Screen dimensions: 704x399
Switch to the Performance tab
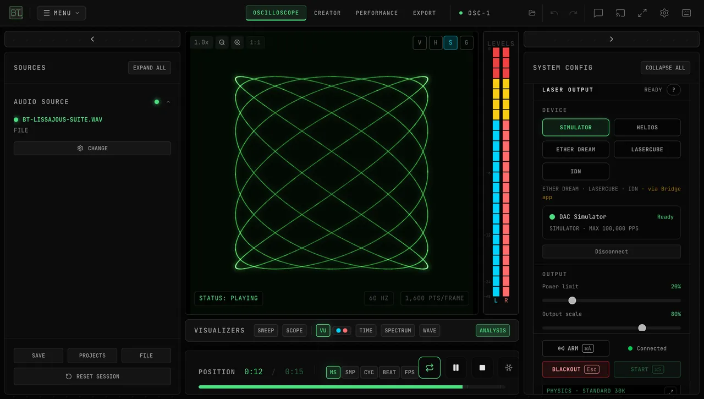pyautogui.click(x=377, y=13)
